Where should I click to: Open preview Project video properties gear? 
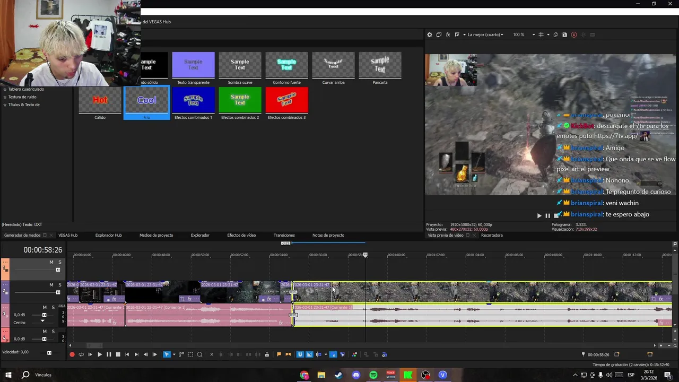(430, 34)
